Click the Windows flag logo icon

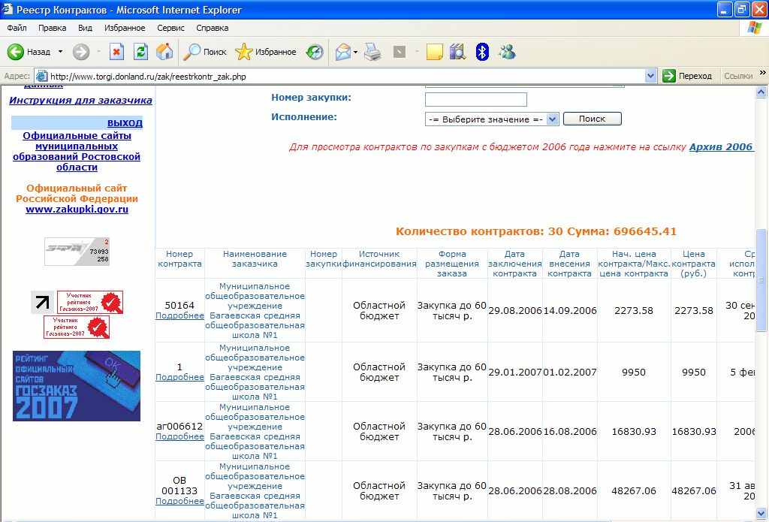(754, 28)
